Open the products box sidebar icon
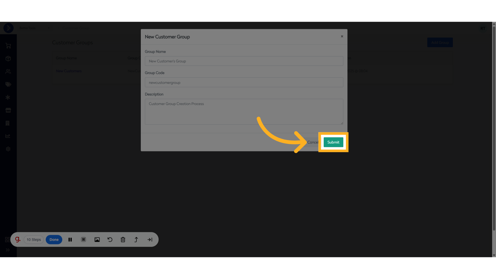The image size is (496, 279). click(x=8, y=59)
